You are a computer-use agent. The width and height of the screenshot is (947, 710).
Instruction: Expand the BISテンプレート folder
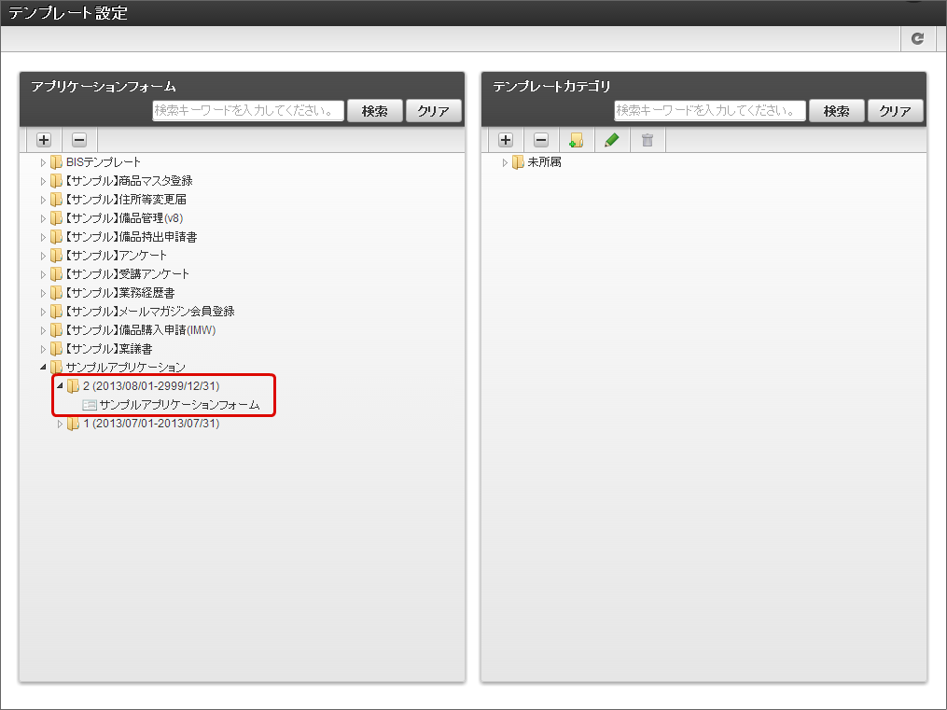coord(43,162)
